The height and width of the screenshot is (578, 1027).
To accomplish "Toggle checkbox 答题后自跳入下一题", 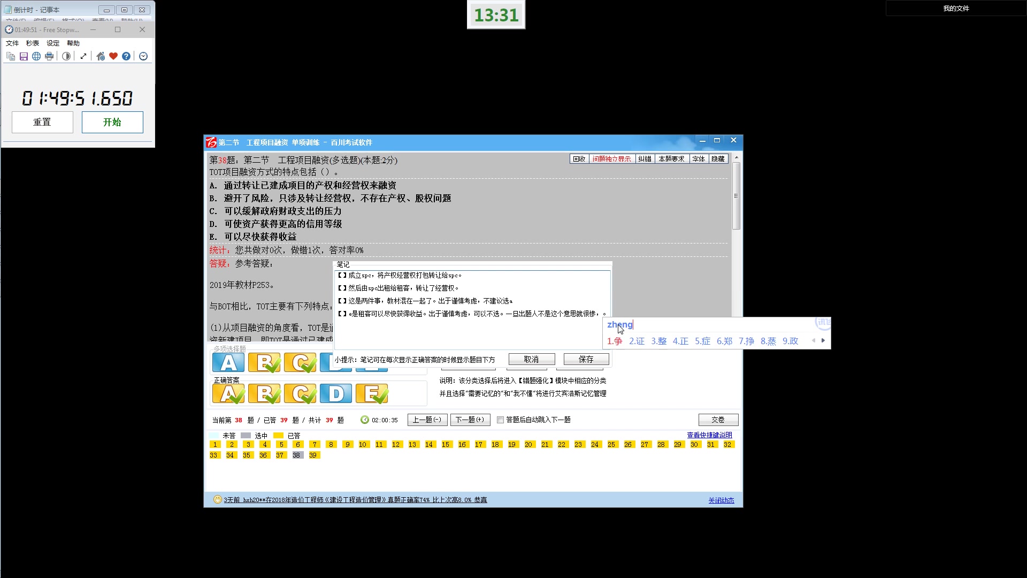I will click(500, 419).
